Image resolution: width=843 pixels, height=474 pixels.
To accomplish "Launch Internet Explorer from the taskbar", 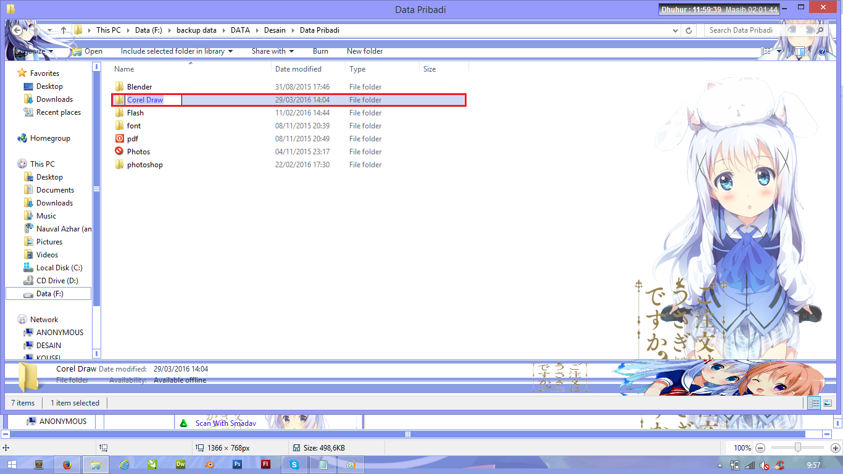I will pos(123,464).
